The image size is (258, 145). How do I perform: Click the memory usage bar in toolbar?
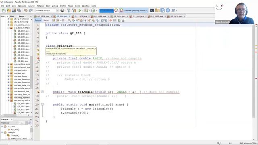(x=106, y=10)
